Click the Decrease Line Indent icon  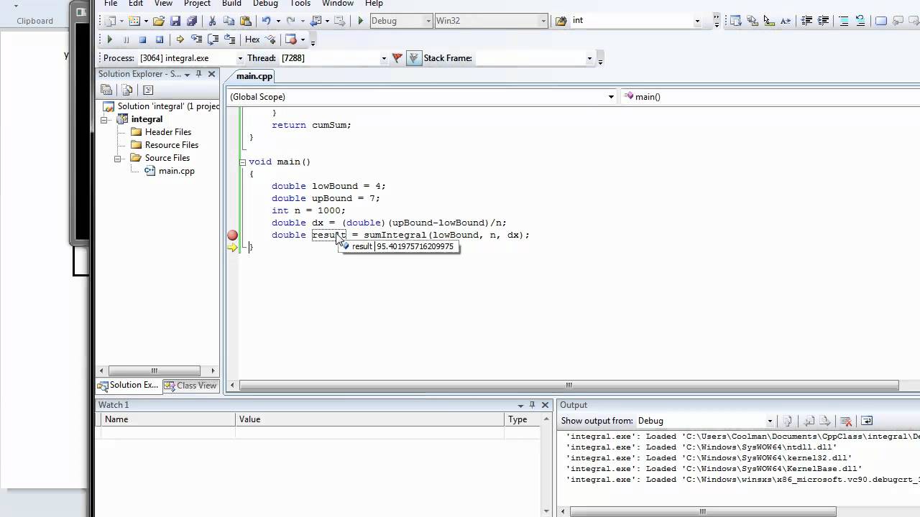[x=806, y=21]
